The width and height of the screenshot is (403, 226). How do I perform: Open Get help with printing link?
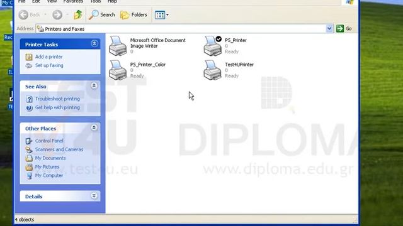click(x=57, y=107)
